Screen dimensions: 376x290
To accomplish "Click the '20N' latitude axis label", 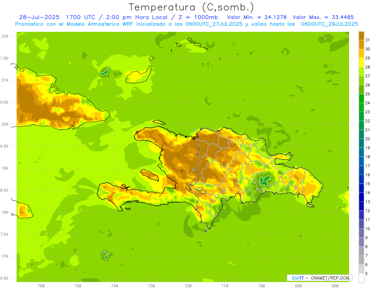I will coord(5,124).
